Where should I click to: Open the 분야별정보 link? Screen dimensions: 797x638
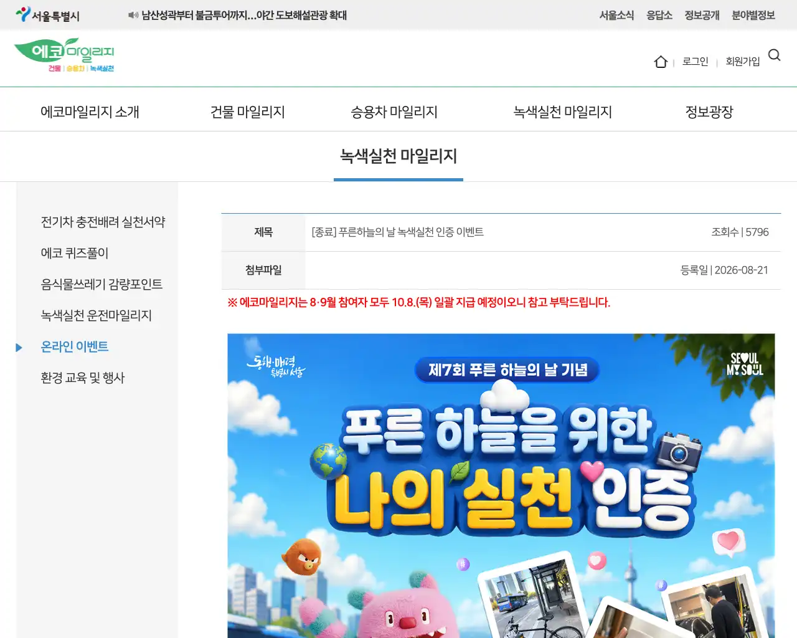tap(753, 15)
